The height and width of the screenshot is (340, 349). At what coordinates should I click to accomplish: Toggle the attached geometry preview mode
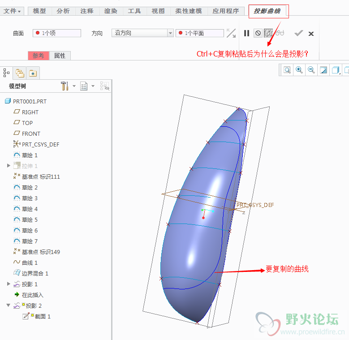pyautogui.click(x=268, y=33)
